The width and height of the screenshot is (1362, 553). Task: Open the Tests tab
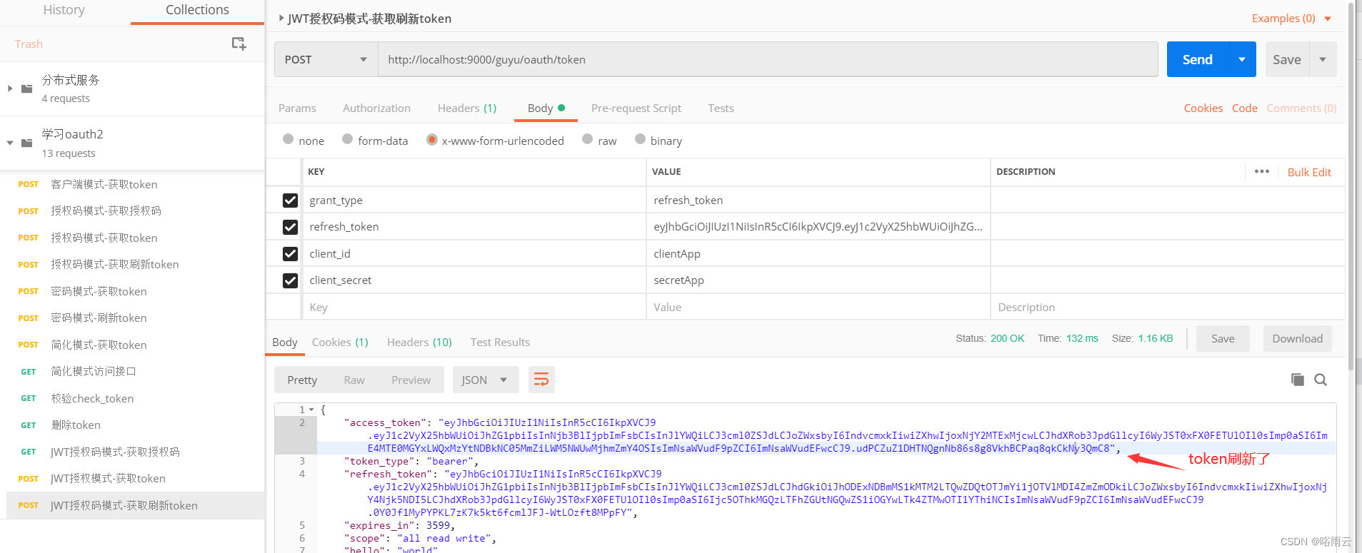[x=721, y=108]
